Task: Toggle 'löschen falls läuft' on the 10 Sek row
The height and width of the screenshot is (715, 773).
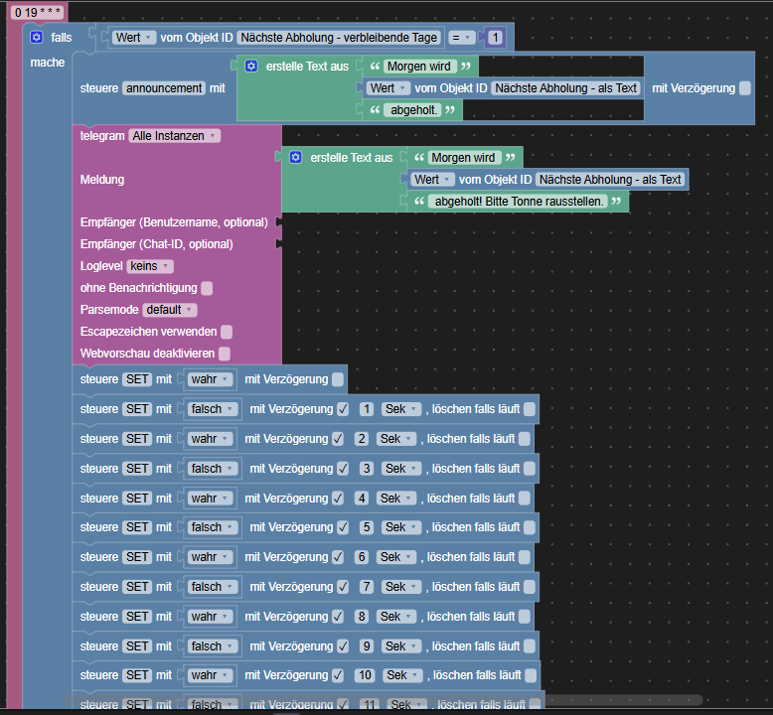Action: point(531,675)
